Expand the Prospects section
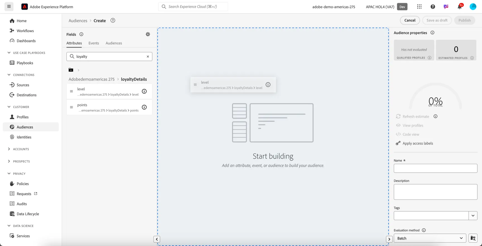The image size is (482, 246). tap(9, 161)
